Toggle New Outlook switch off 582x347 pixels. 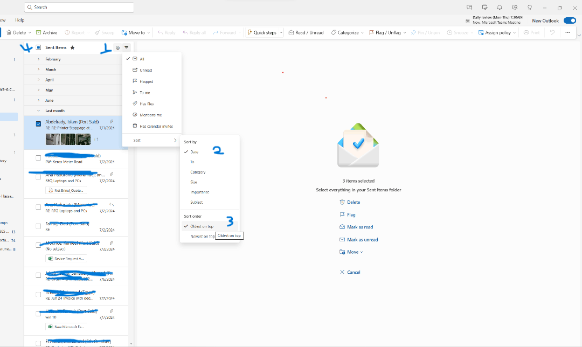(570, 20)
